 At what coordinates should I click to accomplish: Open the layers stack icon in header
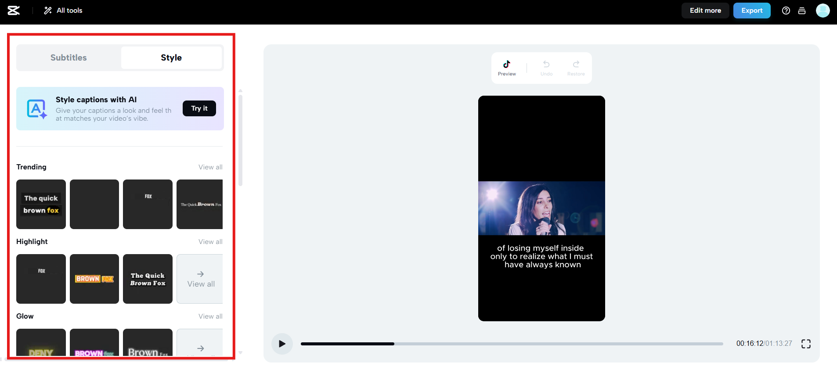click(x=802, y=11)
